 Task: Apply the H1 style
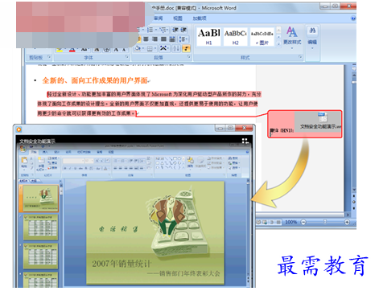pos(208,37)
